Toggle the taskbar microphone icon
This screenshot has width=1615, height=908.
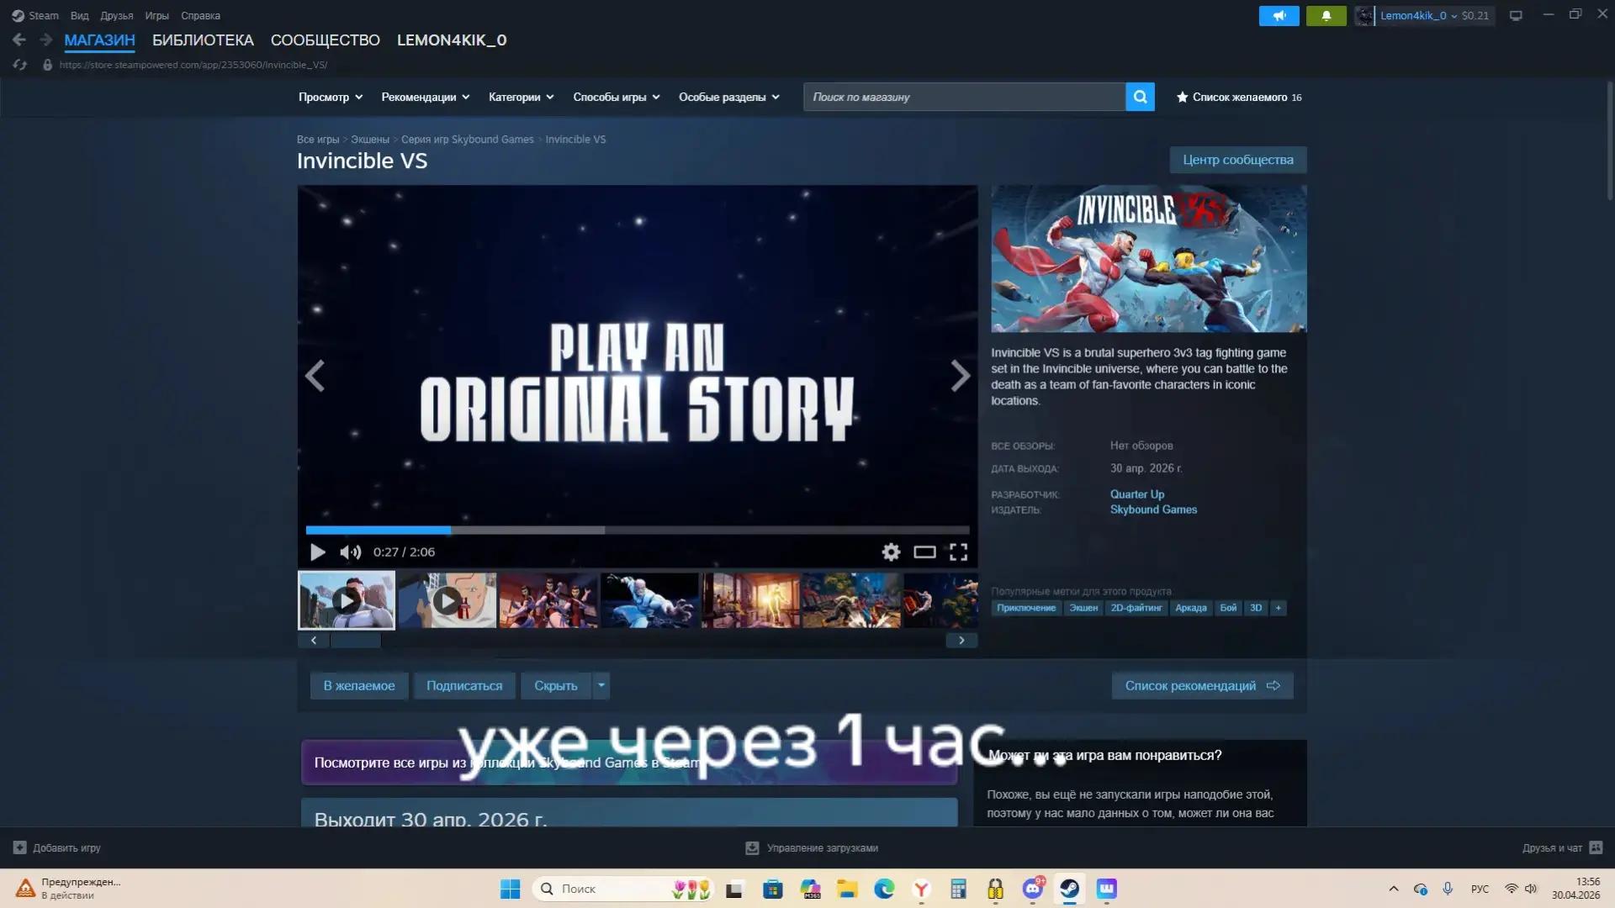1448,889
